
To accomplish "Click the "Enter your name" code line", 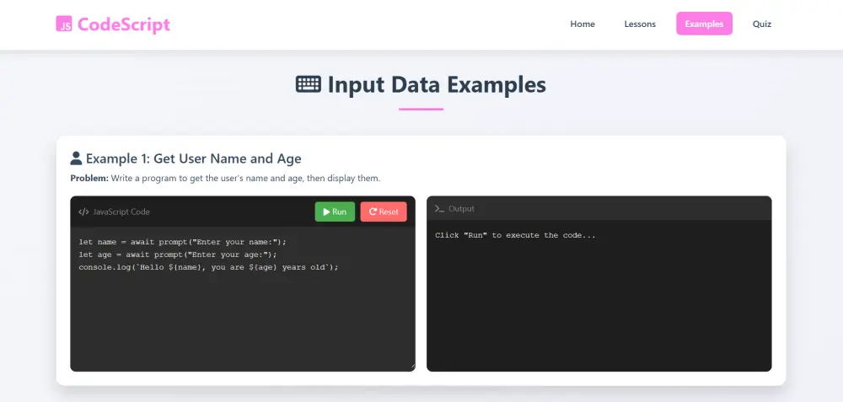I will pos(183,242).
